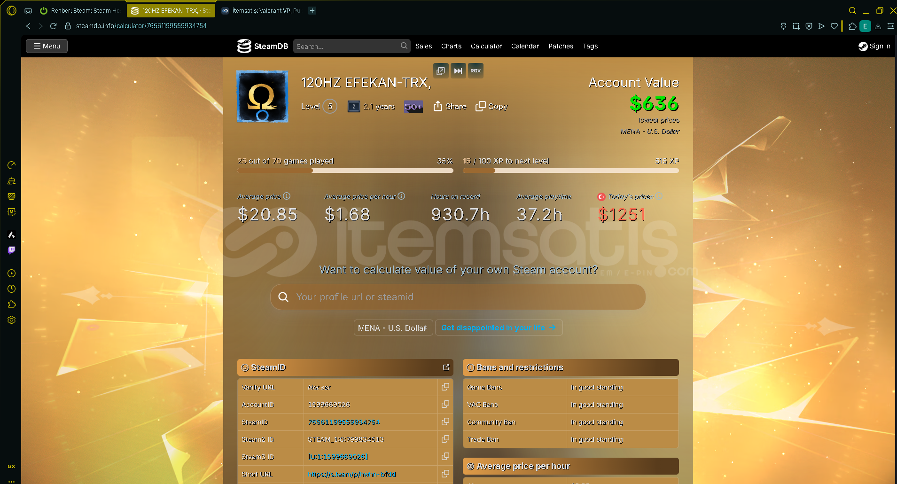The height and width of the screenshot is (484, 897).
Task: Copy the AccountID row value
Action: [445, 404]
